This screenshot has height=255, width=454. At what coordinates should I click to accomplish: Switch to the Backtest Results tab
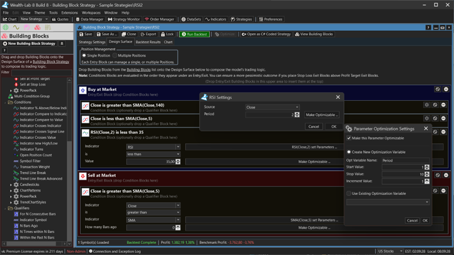click(148, 42)
